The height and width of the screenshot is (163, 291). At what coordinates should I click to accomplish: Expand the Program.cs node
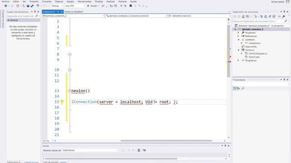pos(238,60)
